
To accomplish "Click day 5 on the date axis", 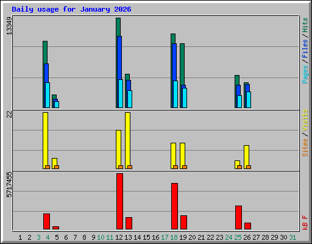I will pyautogui.click(x=57, y=237).
